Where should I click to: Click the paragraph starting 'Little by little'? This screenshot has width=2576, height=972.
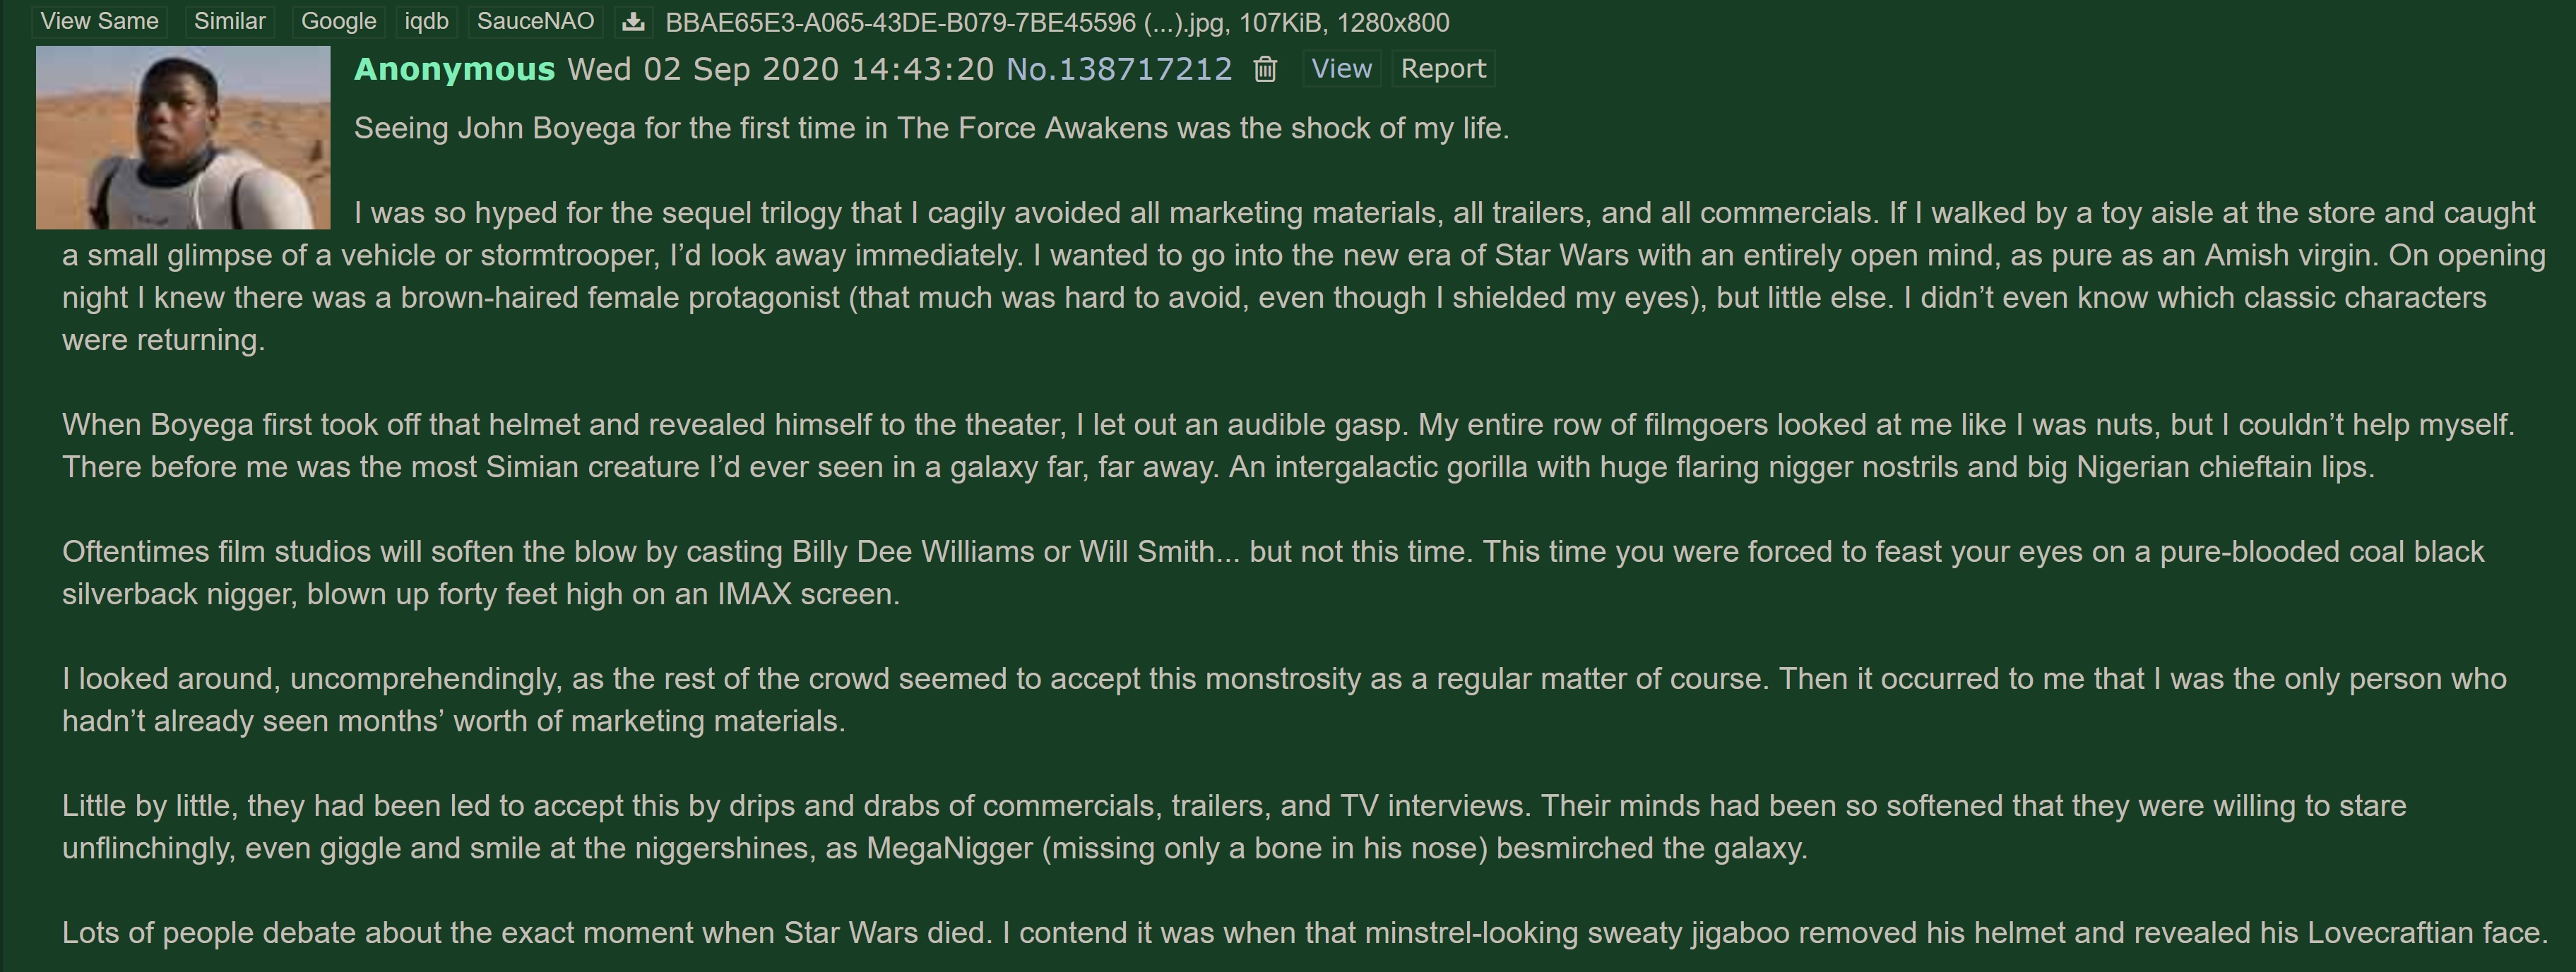coord(1234,827)
